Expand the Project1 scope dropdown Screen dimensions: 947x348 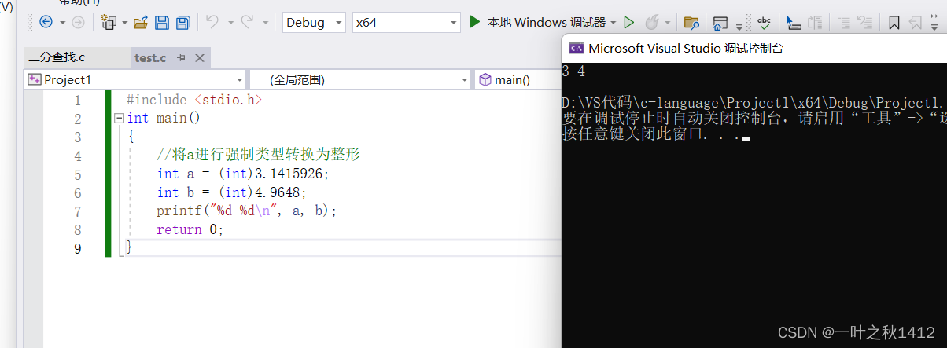pyautogui.click(x=240, y=79)
